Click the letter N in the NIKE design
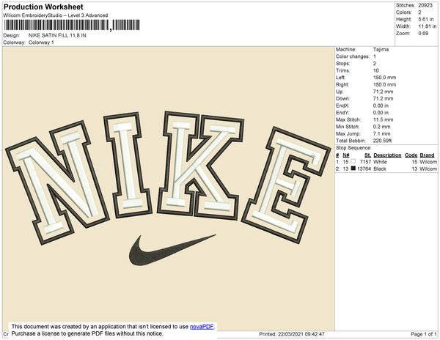Image resolution: width=440 pixels, height=340 pixels. (x=57, y=182)
